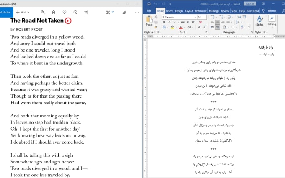Apply paragraph shading color
The width and height of the screenshot is (285, 178).
[225, 27]
